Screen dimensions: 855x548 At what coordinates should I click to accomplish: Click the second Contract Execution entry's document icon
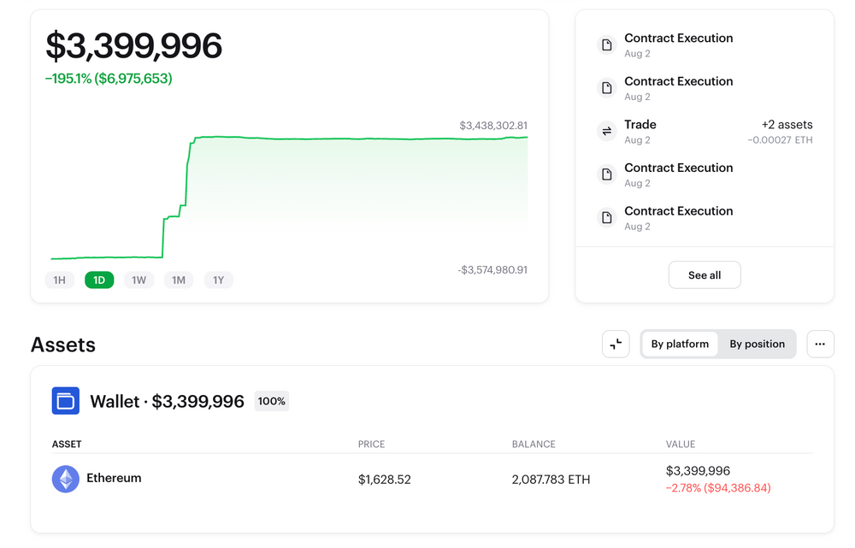point(606,88)
